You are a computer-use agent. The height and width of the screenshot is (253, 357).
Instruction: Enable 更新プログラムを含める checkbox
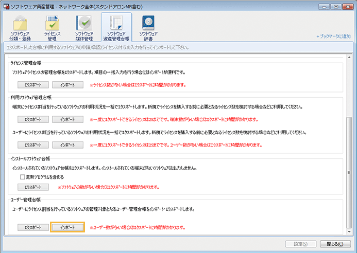click(x=22, y=177)
